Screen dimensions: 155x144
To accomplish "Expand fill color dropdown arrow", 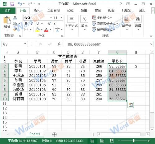I will pyautogui.click(x=42, y=30).
